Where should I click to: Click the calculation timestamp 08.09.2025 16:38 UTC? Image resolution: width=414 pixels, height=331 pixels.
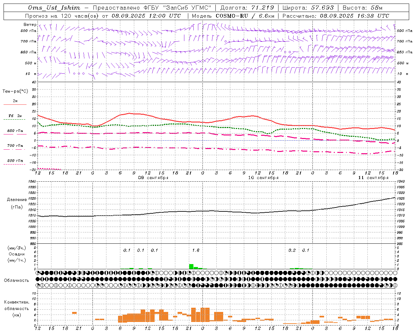354,16
